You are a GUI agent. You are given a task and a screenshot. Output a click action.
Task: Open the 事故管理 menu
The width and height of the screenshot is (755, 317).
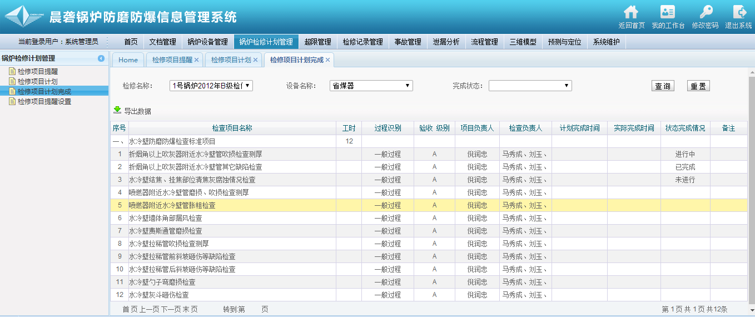408,42
